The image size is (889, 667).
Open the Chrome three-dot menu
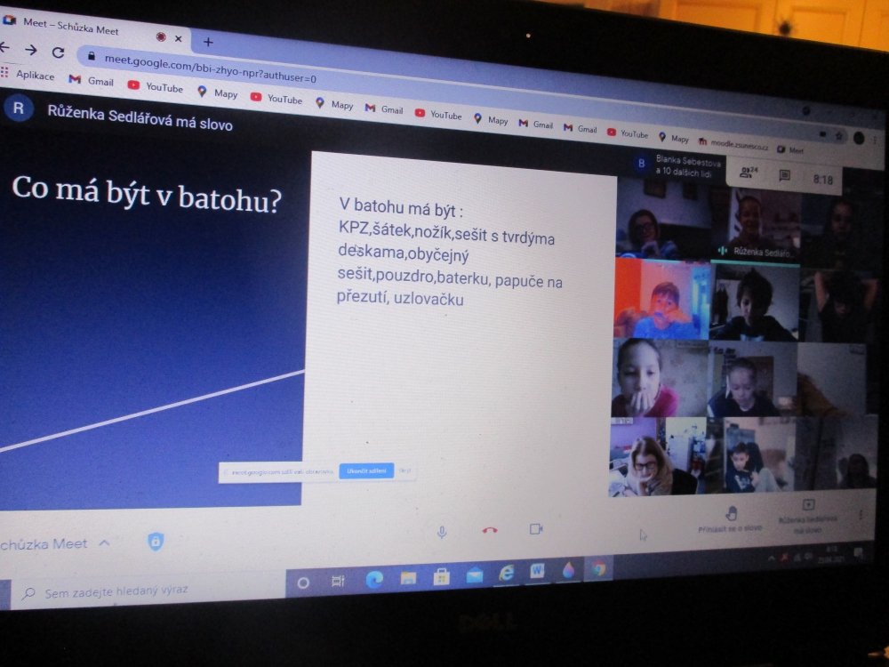[x=876, y=140]
